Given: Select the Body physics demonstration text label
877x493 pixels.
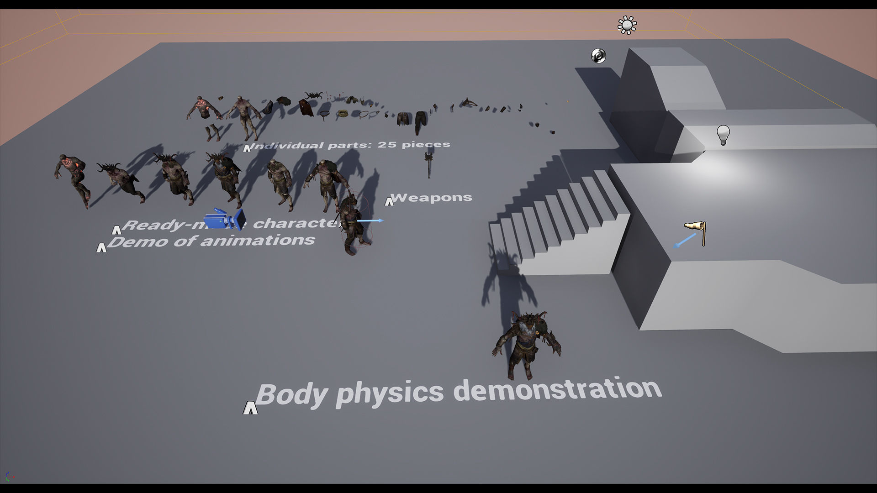Looking at the screenshot, I should [x=457, y=391].
